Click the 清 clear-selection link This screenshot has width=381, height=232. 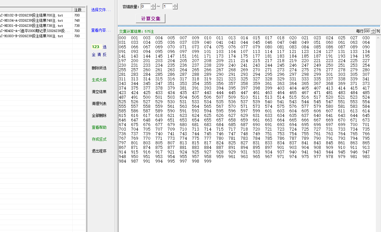pyautogui.click(x=99, y=55)
